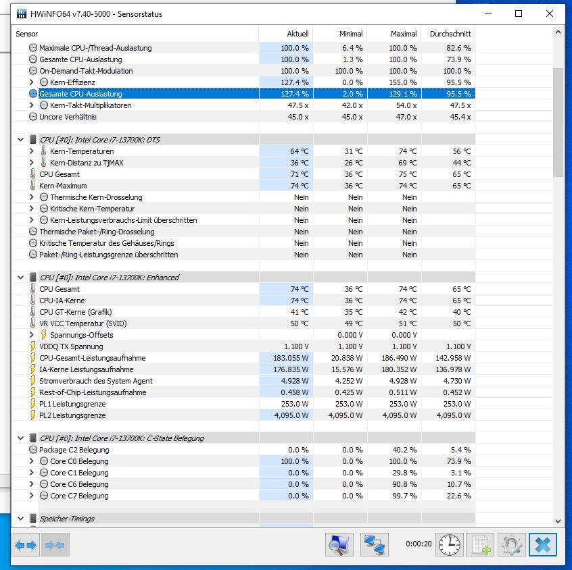Click the 40.2 % Package C2 maximum value
The height and width of the screenshot is (570, 572).
pyautogui.click(x=404, y=450)
